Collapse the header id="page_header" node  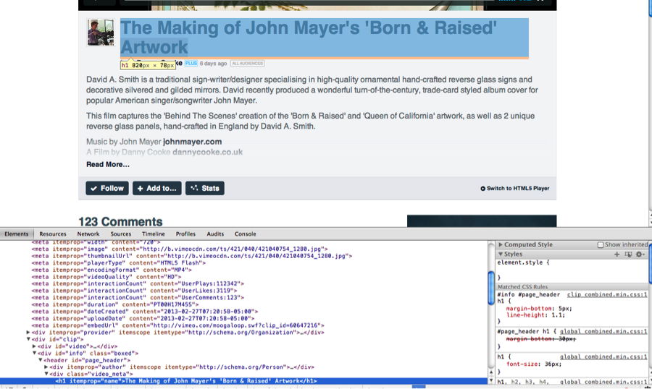pyautogui.click(x=41, y=360)
